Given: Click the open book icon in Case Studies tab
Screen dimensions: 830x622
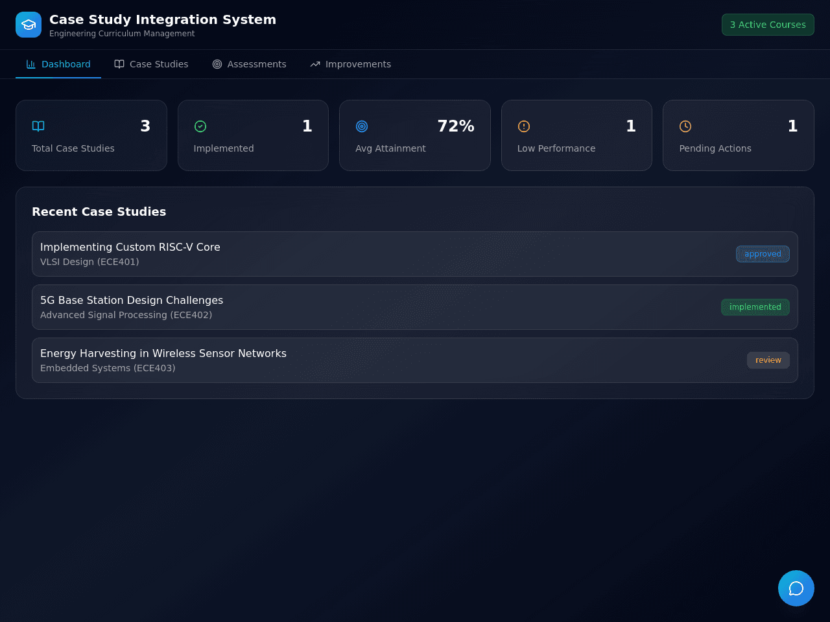Looking at the screenshot, I should coord(119,64).
